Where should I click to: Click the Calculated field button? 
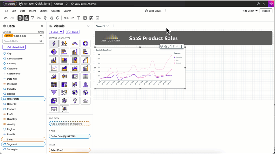click(x=14, y=47)
